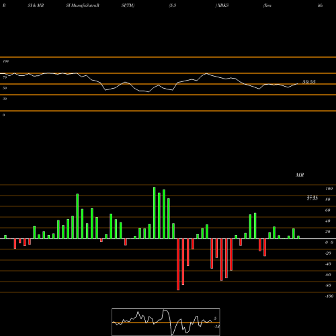Click the longest red bar in MR chart

point(178,264)
